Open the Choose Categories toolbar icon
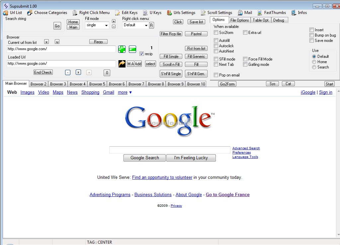This screenshot has width=340, height=245. tap(30, 13)
